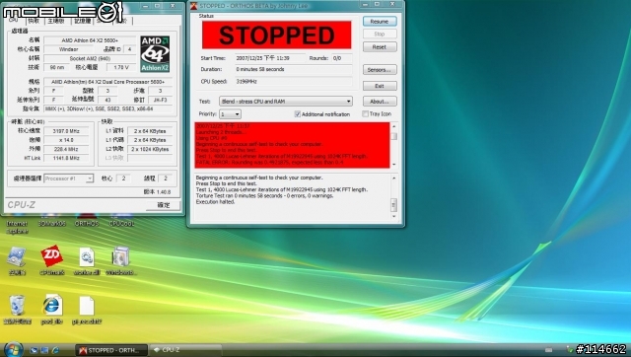Switch to the 記憶體 tab in CPU-Z
Viewport: 631px width, 357px height.
click(x=82, y=21)
